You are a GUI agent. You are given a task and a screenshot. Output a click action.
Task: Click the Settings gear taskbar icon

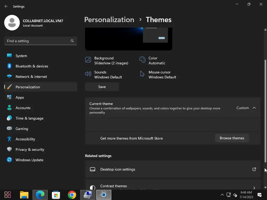(x=104, y=195)
